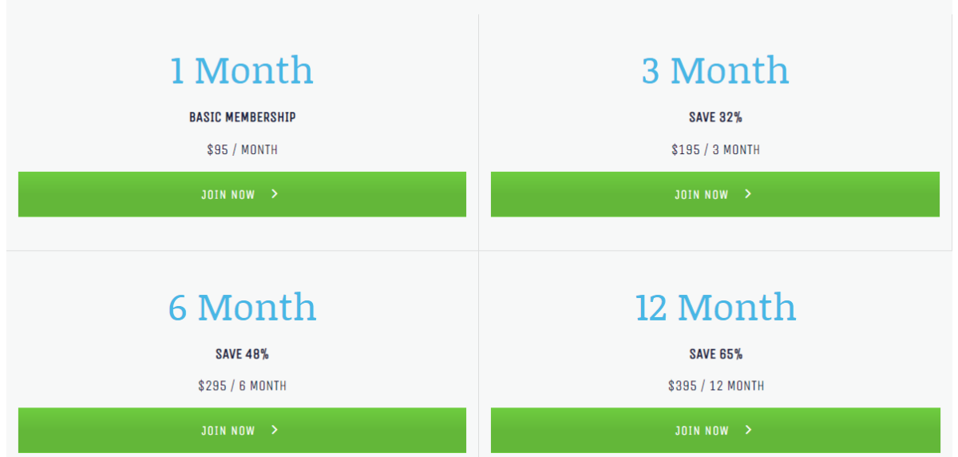The width and height of the screenshot is (958, 457).
Task: Click the chevron icon in 3 Month Join Now
Action: tap(748, 194)
